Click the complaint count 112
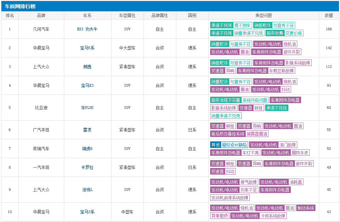This screenshot has width=340, height=222. 329,67
